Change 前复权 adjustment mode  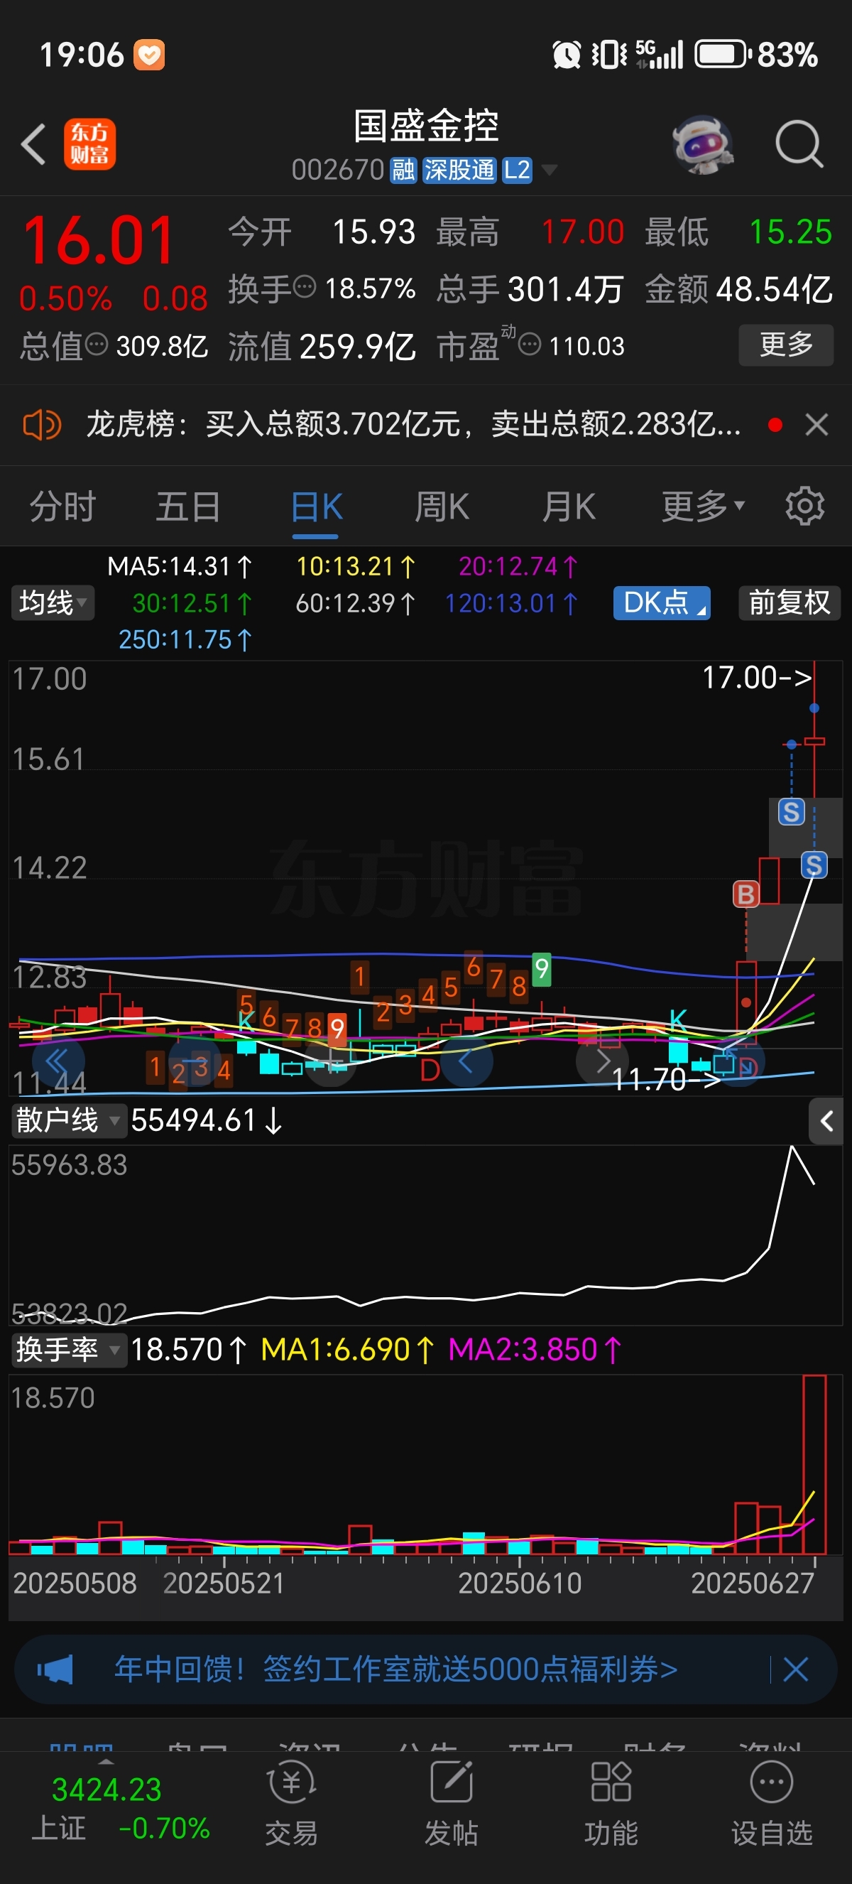(789, 603)
